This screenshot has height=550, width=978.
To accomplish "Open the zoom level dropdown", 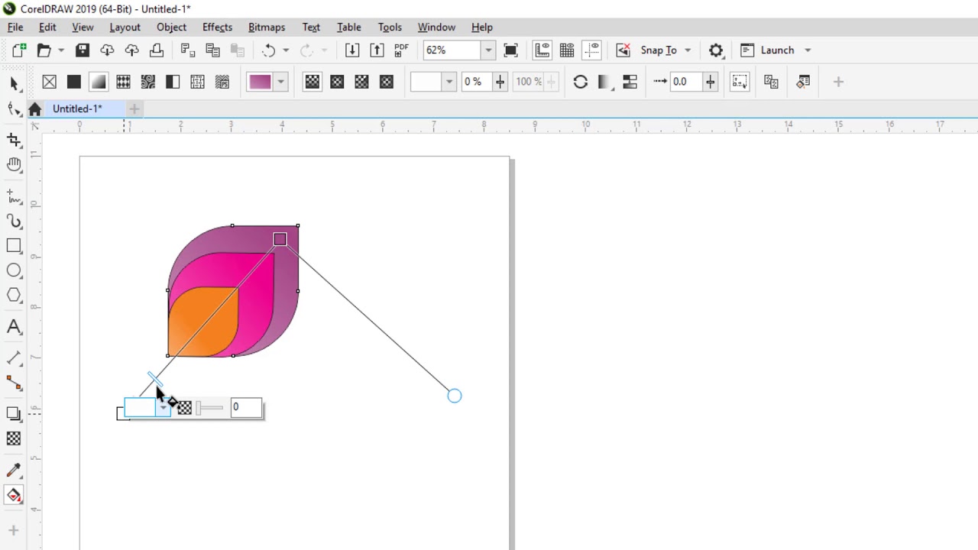I will point(488,50).
